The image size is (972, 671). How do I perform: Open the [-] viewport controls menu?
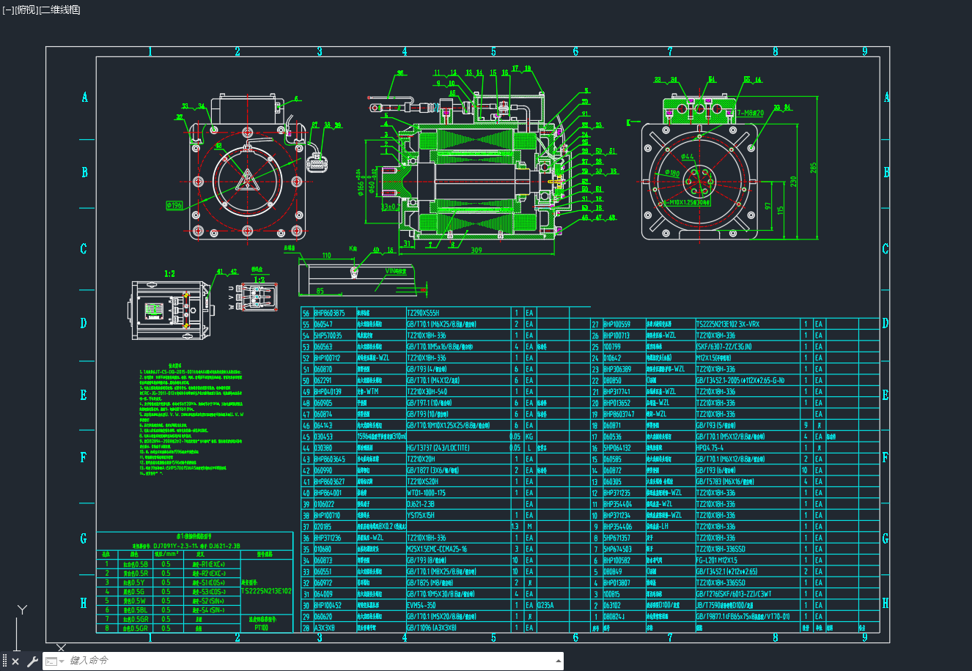coord(8,10)
